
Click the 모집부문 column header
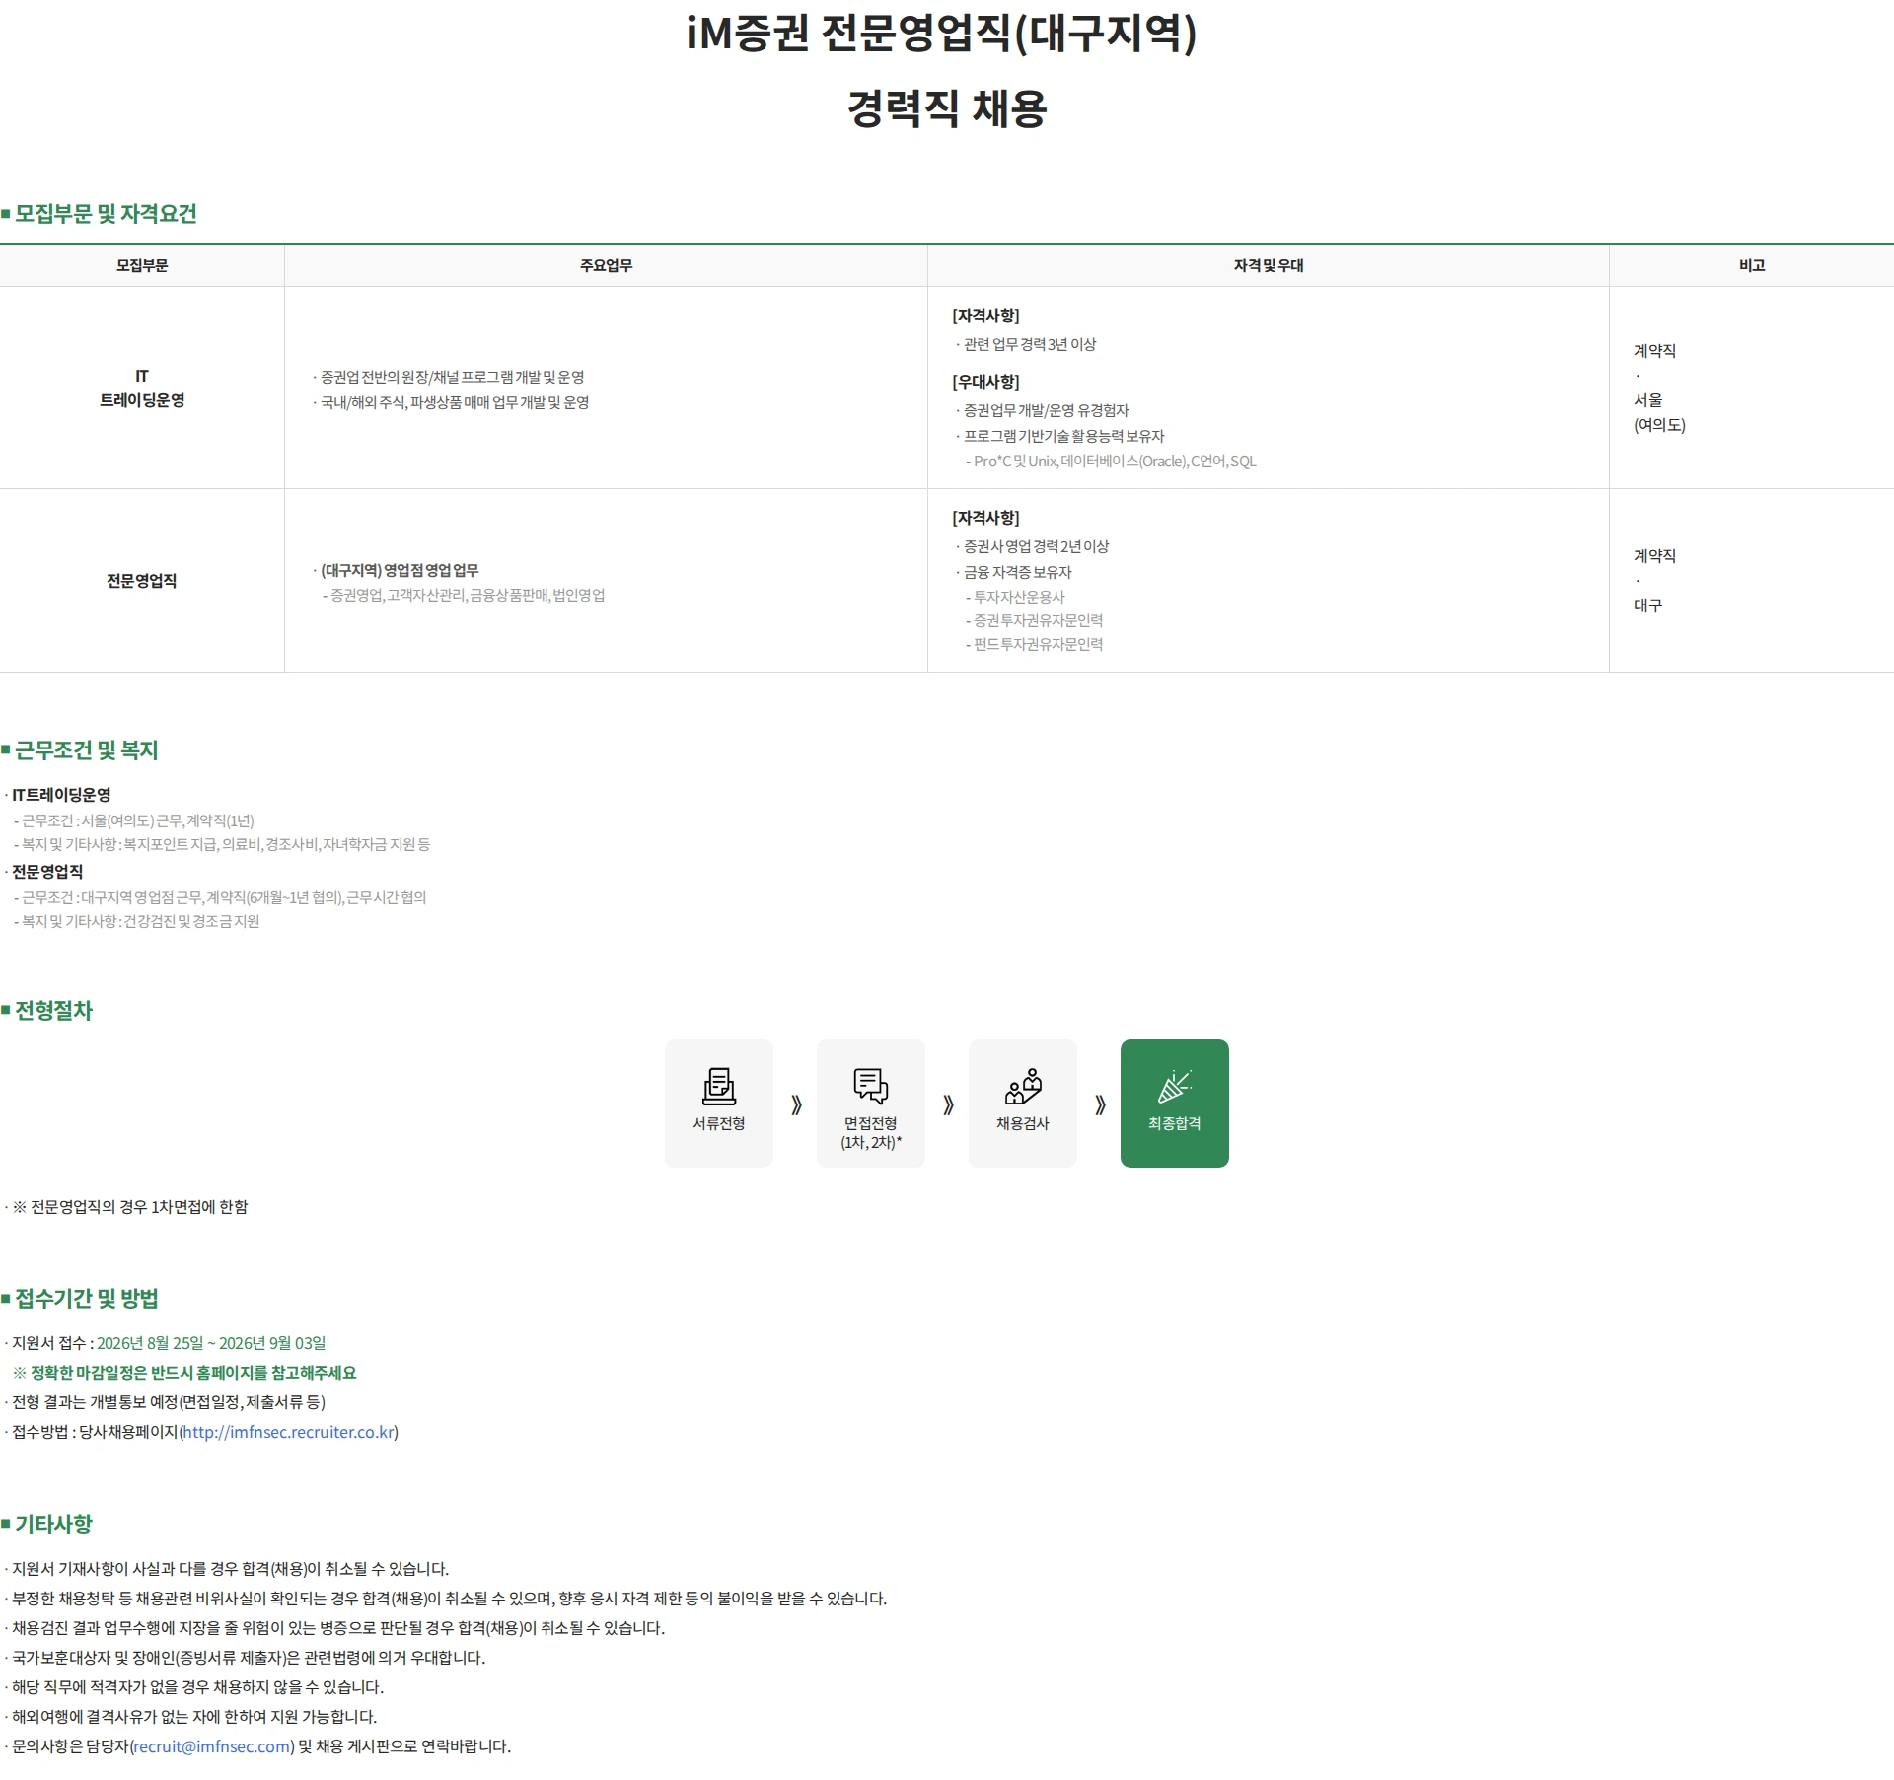click(x=142, y=265)
